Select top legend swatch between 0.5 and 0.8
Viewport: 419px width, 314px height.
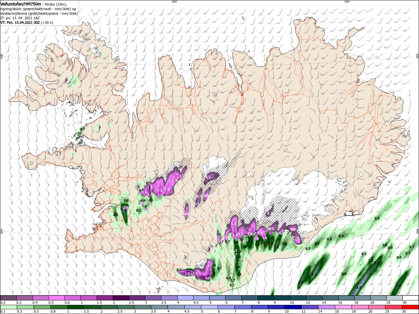[57, 298]
